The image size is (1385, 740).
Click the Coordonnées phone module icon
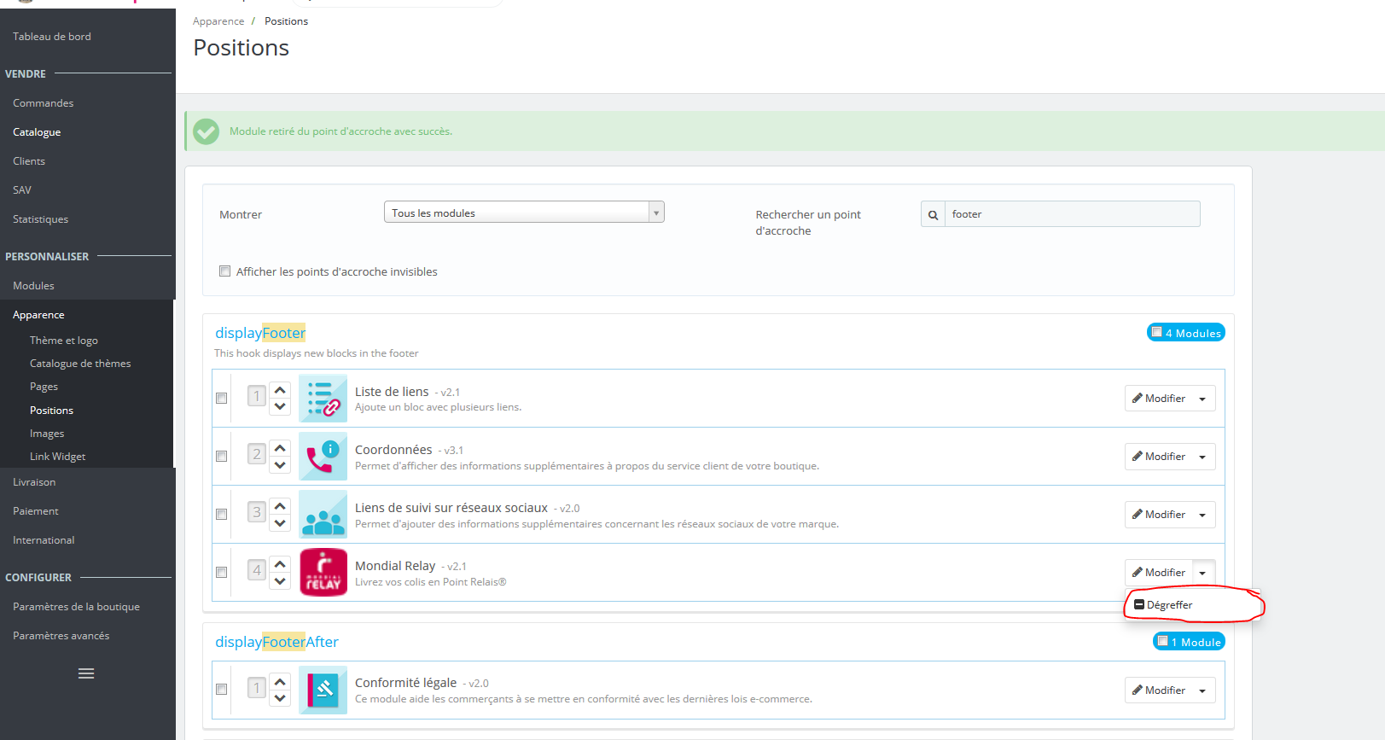pos(323,457)
